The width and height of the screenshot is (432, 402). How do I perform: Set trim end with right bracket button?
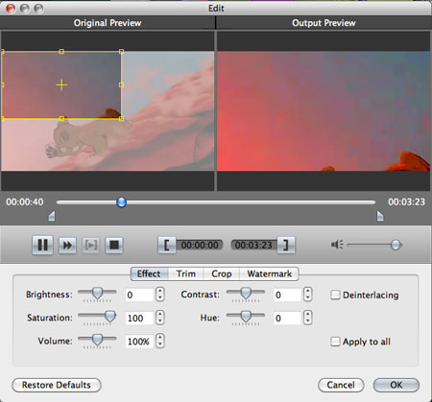(x=286, y=246)
